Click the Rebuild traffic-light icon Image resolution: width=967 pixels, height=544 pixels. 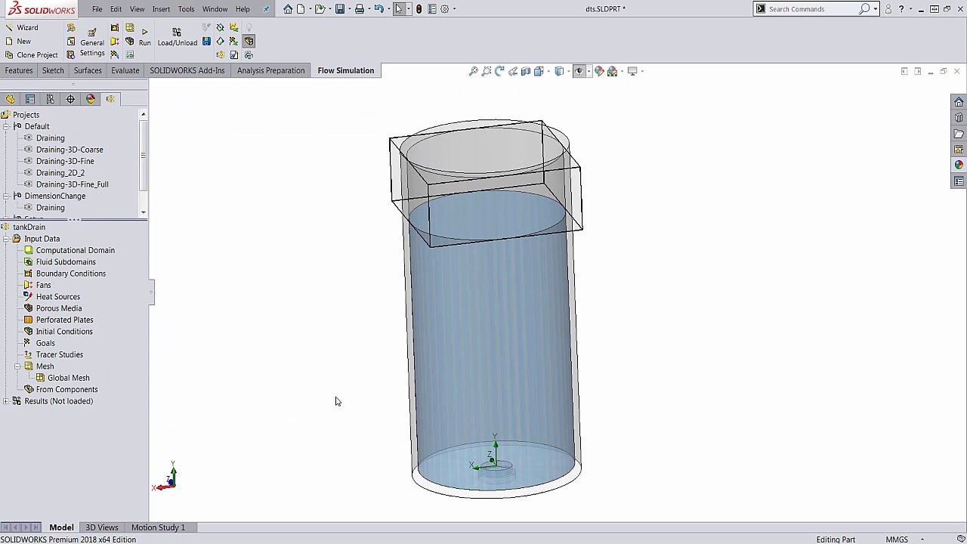[x=419, y=9]
